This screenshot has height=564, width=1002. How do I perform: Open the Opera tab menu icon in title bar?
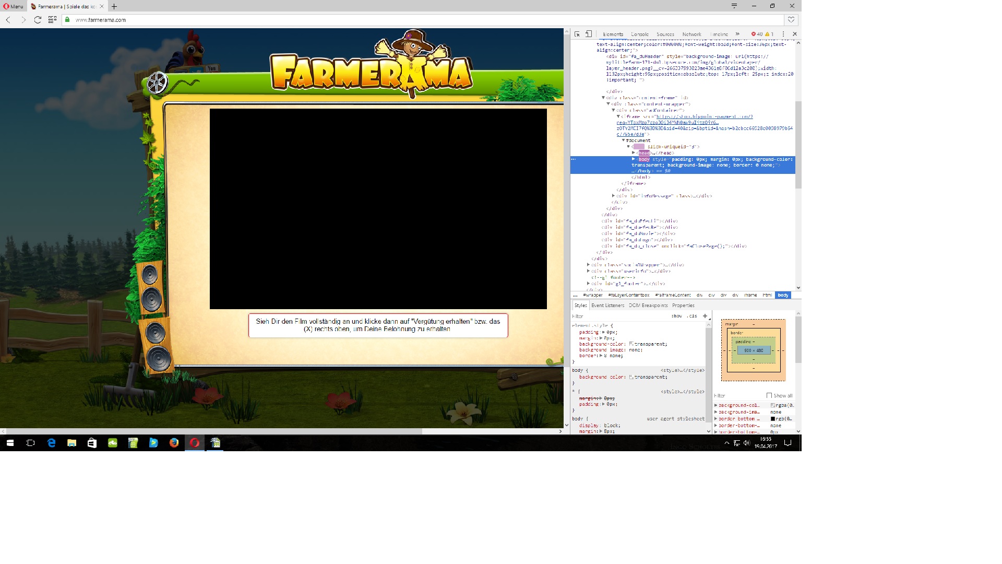click(734, 6)
